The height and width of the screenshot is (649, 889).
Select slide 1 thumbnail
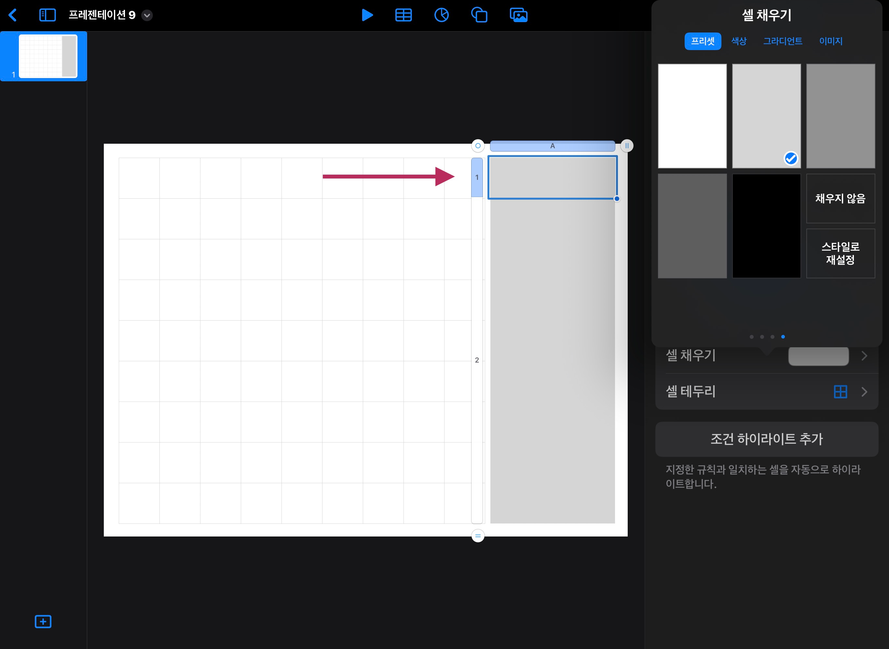click(48, 56)
